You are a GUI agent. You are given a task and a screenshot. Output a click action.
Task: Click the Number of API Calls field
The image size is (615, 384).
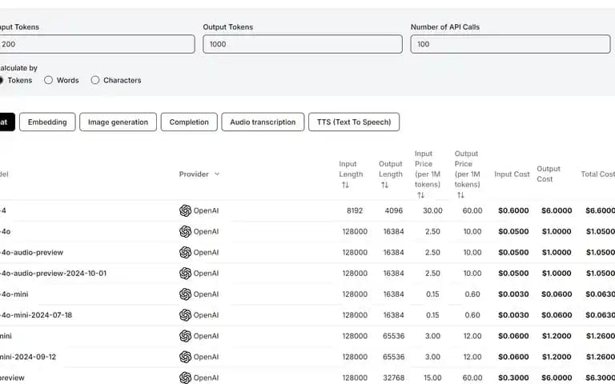510,44
